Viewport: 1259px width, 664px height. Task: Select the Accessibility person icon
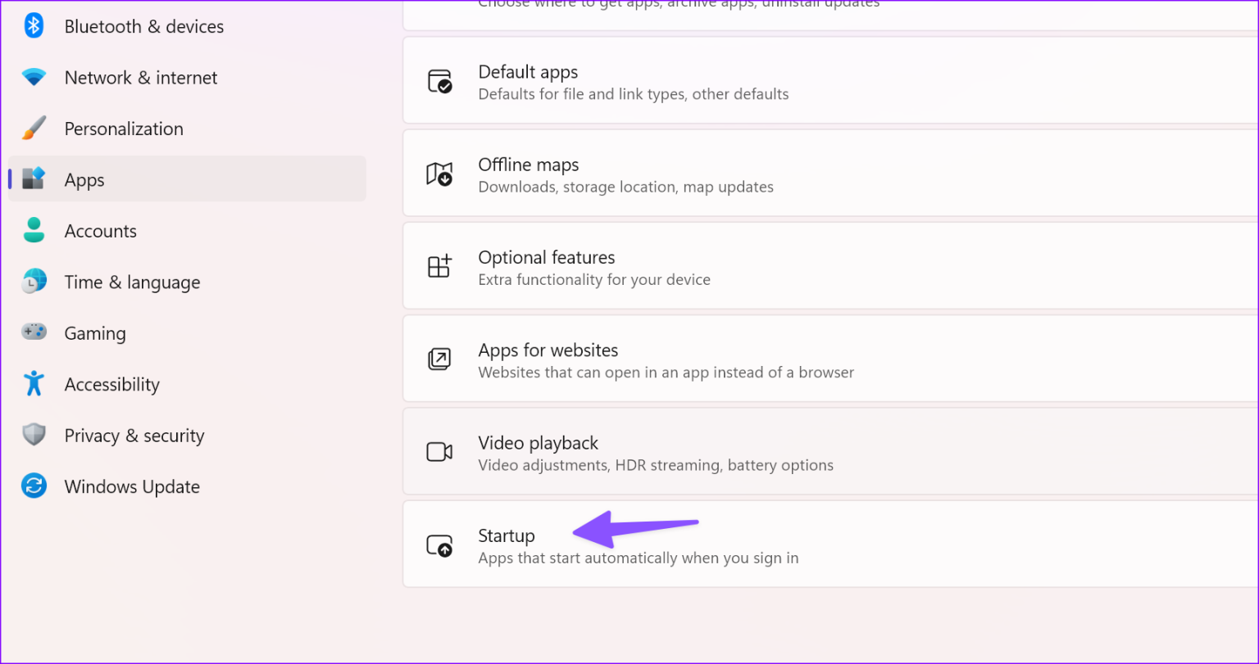coord(34,384)
